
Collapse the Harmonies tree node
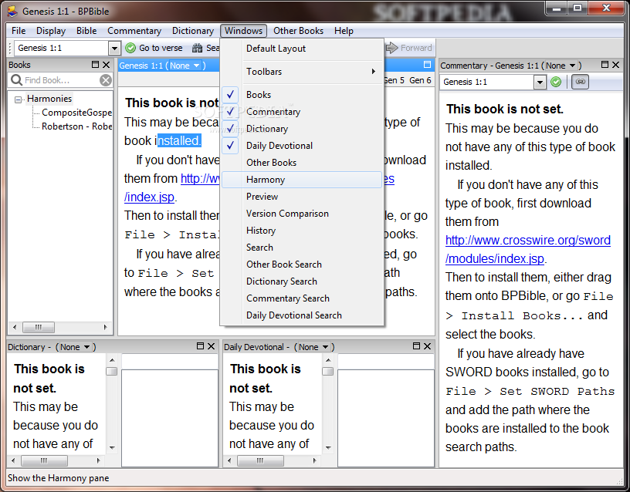click(18, 99)
